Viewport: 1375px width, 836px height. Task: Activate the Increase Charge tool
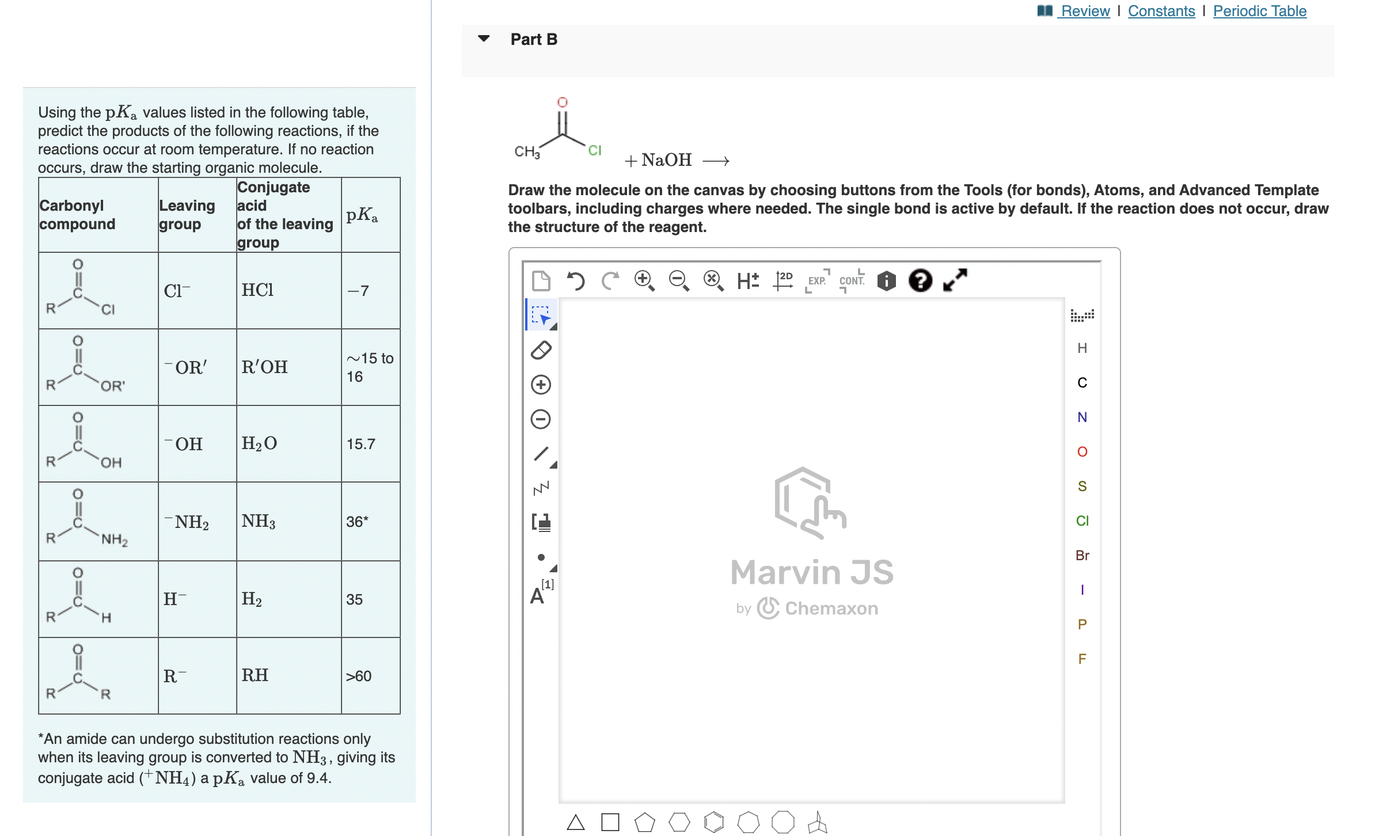tap(540, 385)
